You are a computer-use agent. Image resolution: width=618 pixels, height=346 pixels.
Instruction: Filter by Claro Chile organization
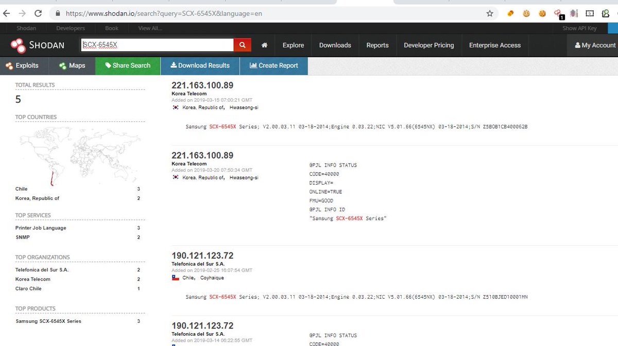click(x=28, y=289)
